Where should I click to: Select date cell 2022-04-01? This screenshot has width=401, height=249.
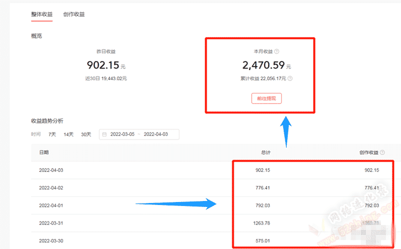(x=51, y=205)
